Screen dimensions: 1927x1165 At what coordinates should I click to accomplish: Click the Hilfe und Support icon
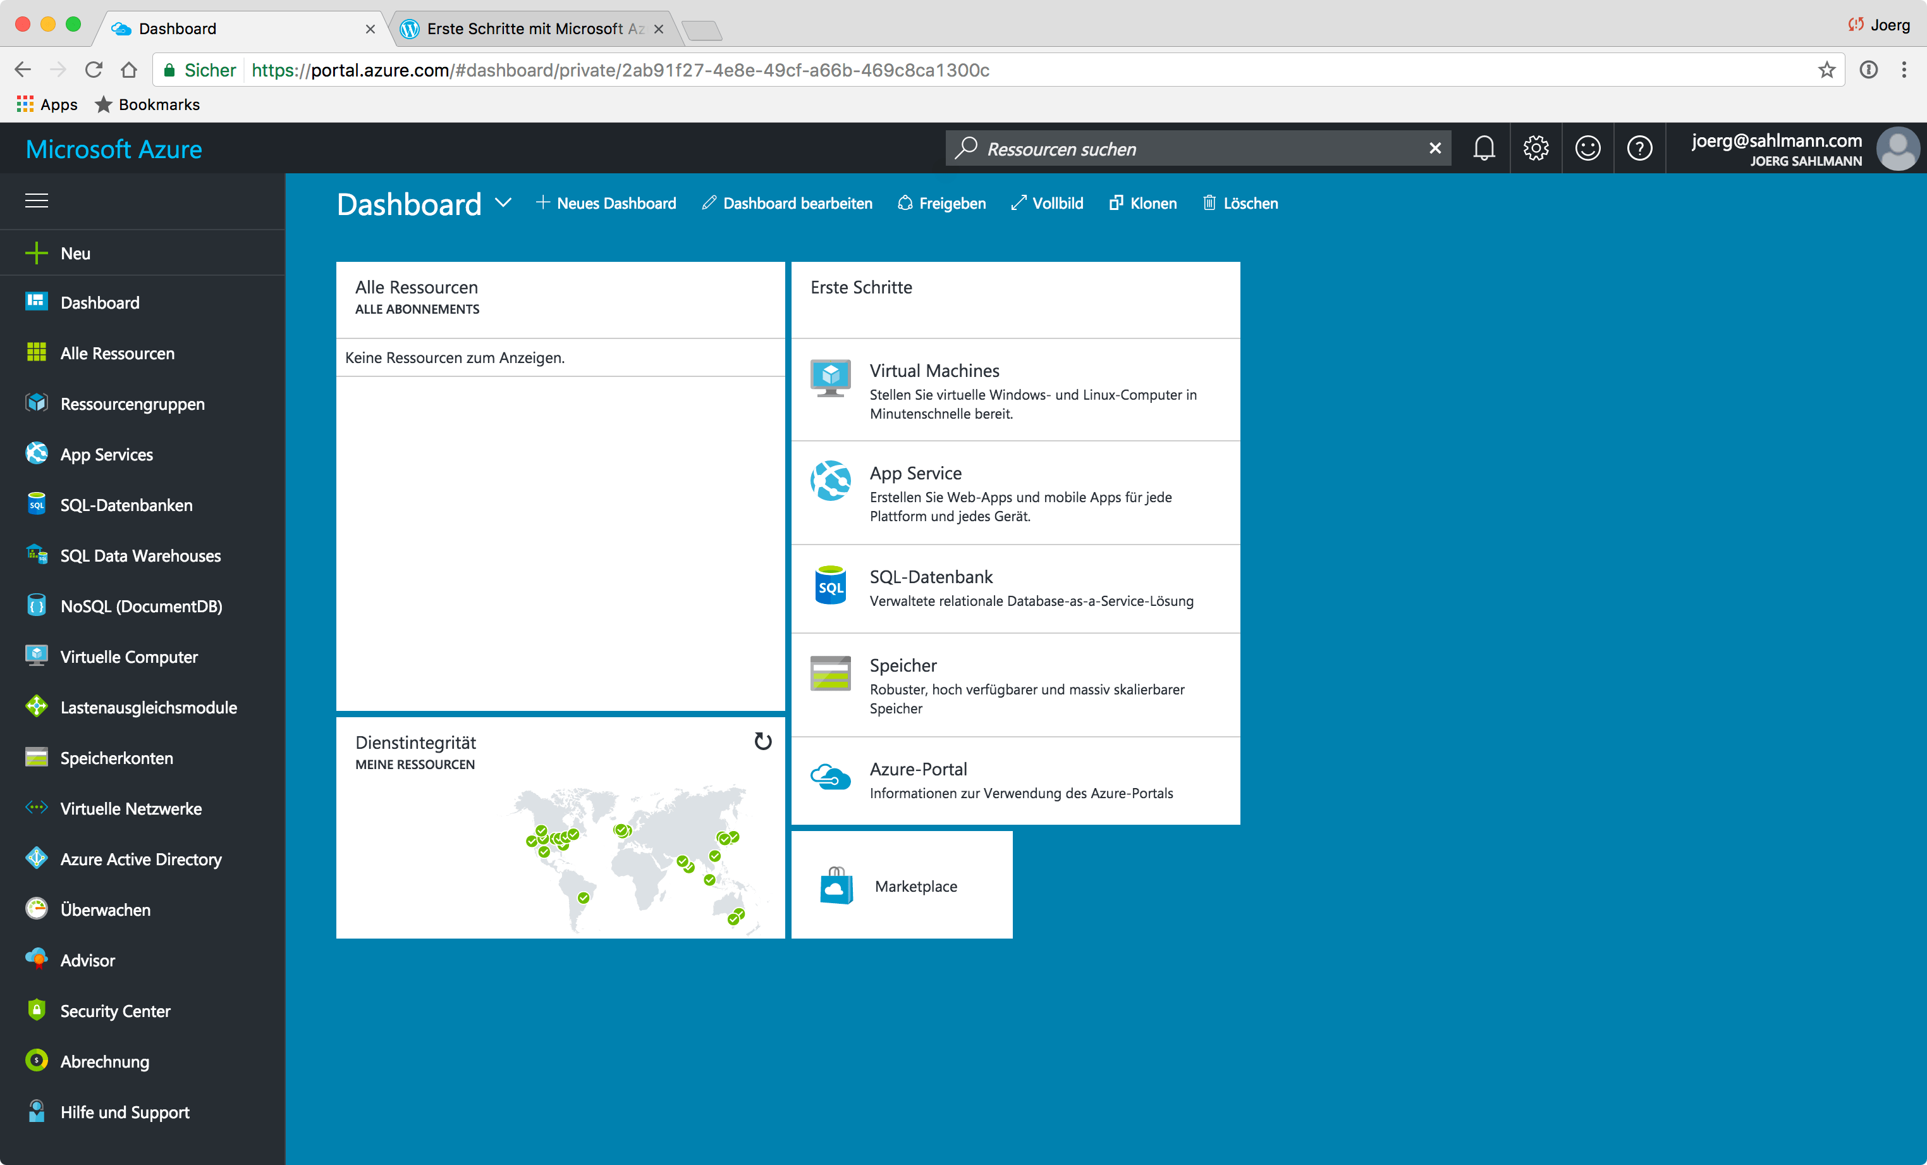pyautogui.click(x=36, y=1111)
